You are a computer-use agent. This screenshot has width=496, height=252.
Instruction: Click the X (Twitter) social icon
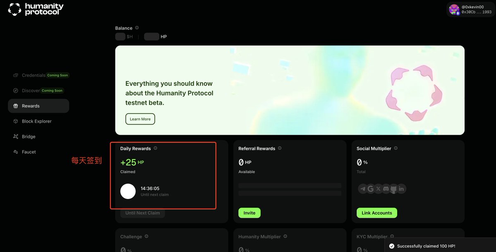coord(379,189)
